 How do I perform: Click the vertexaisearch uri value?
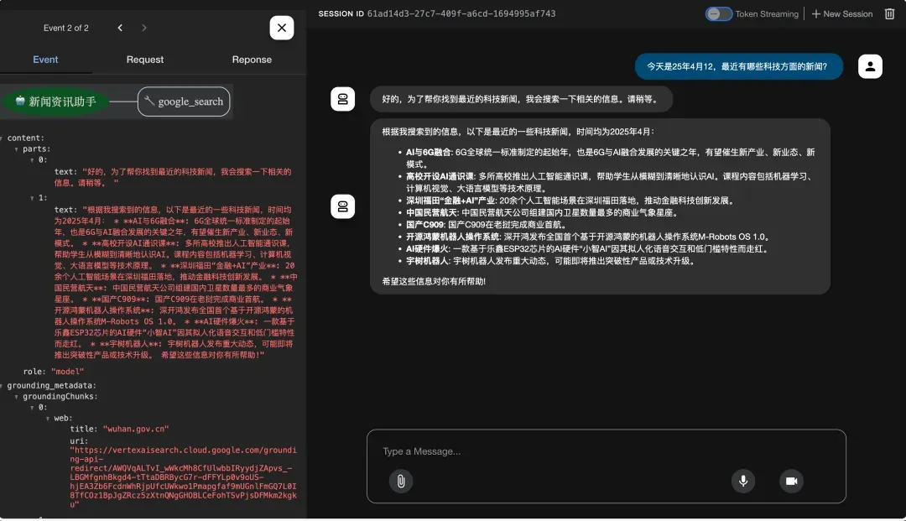pyautogui.click(x=183, y=477)
